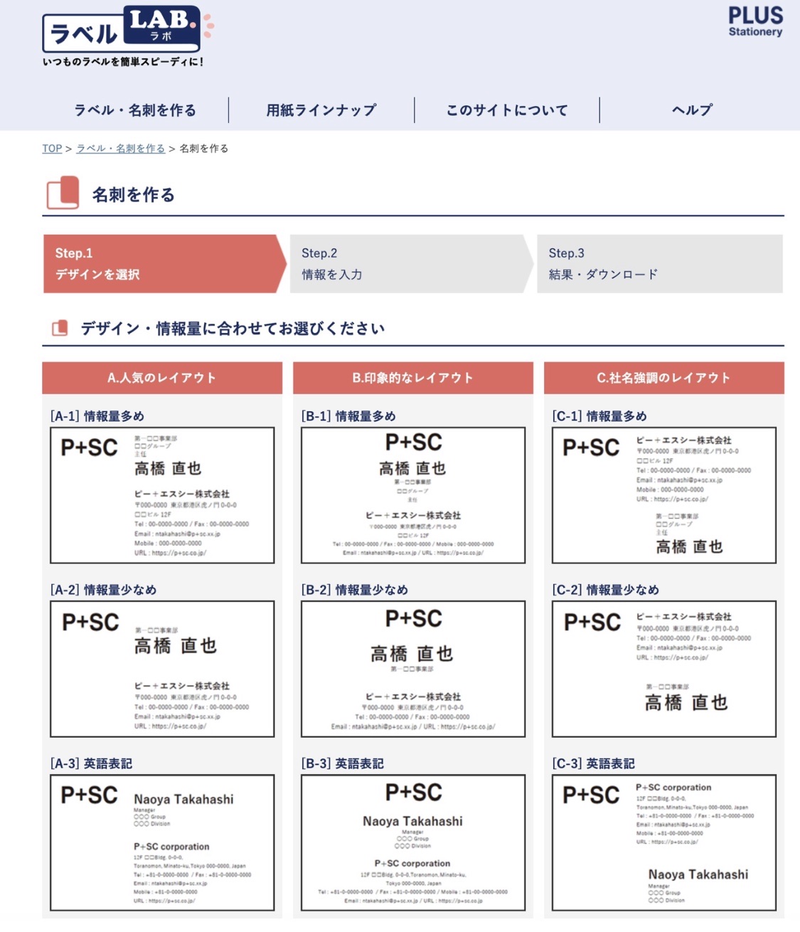Click the [A-3] 英語表記 label
Viewport: 800px width, 932px height.
click(91, 763)
